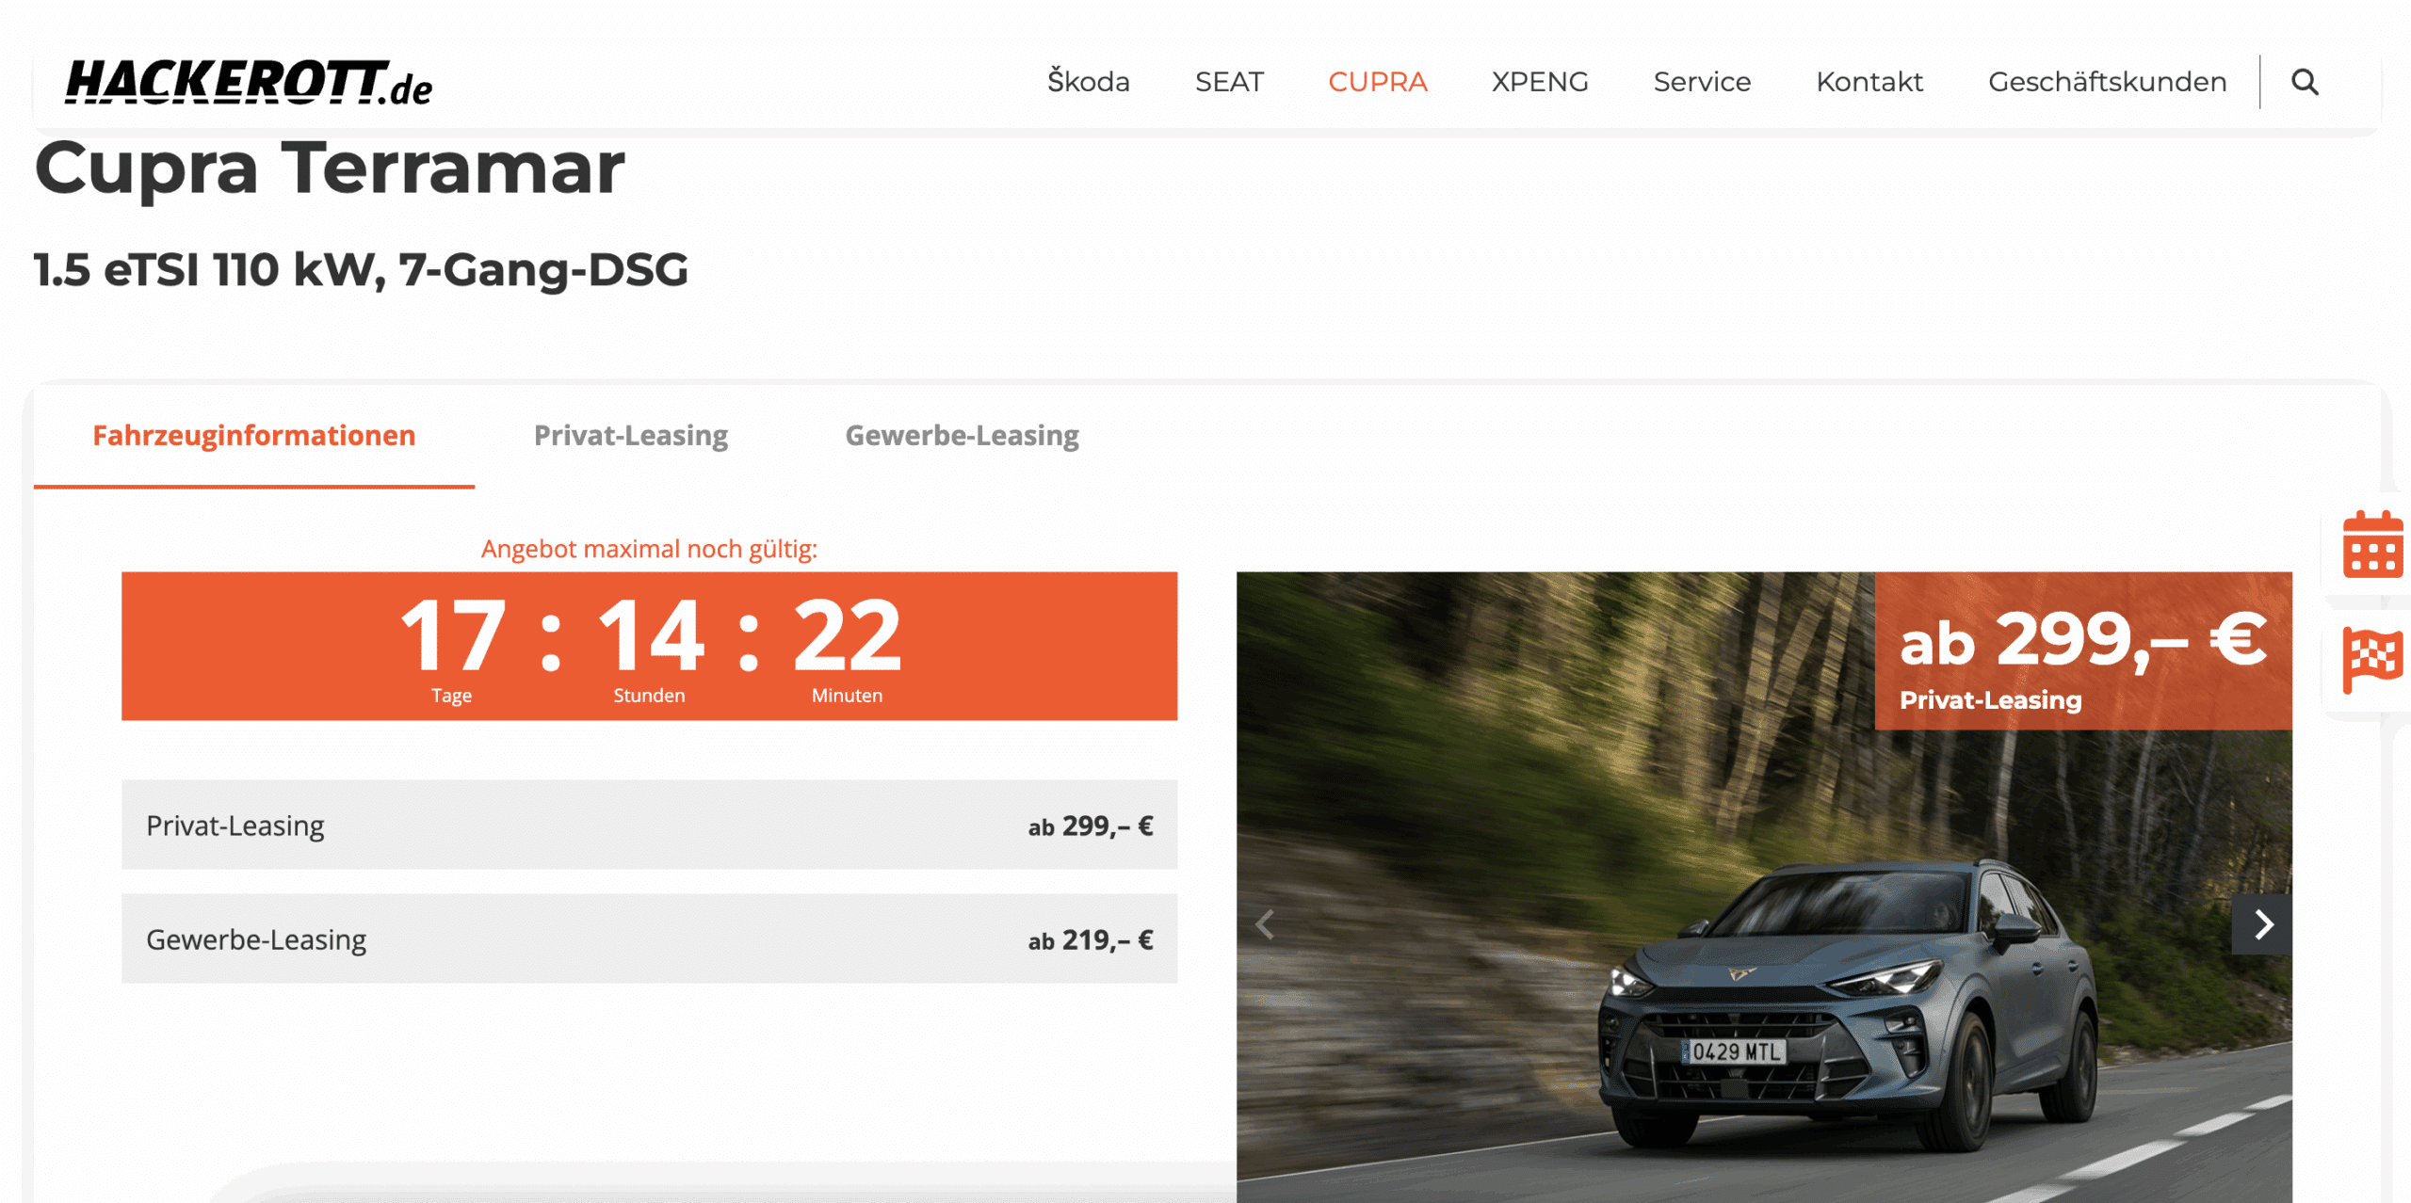Select the Fahrzeuginformationen tab

(254, 436)
